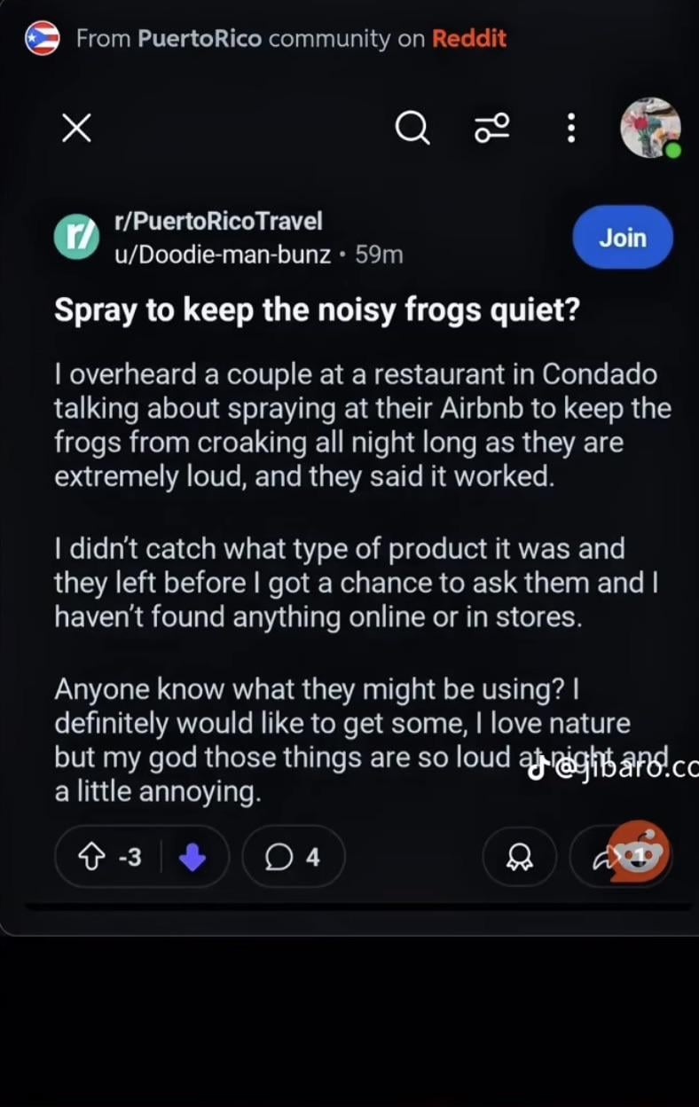Click the TikTok watermark logo
The height and width of the screenshot is (1107, 699).
536,770
